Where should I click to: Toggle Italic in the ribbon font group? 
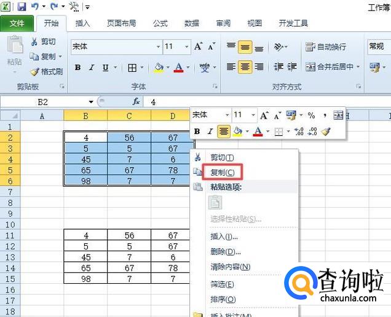coord(92,68)
